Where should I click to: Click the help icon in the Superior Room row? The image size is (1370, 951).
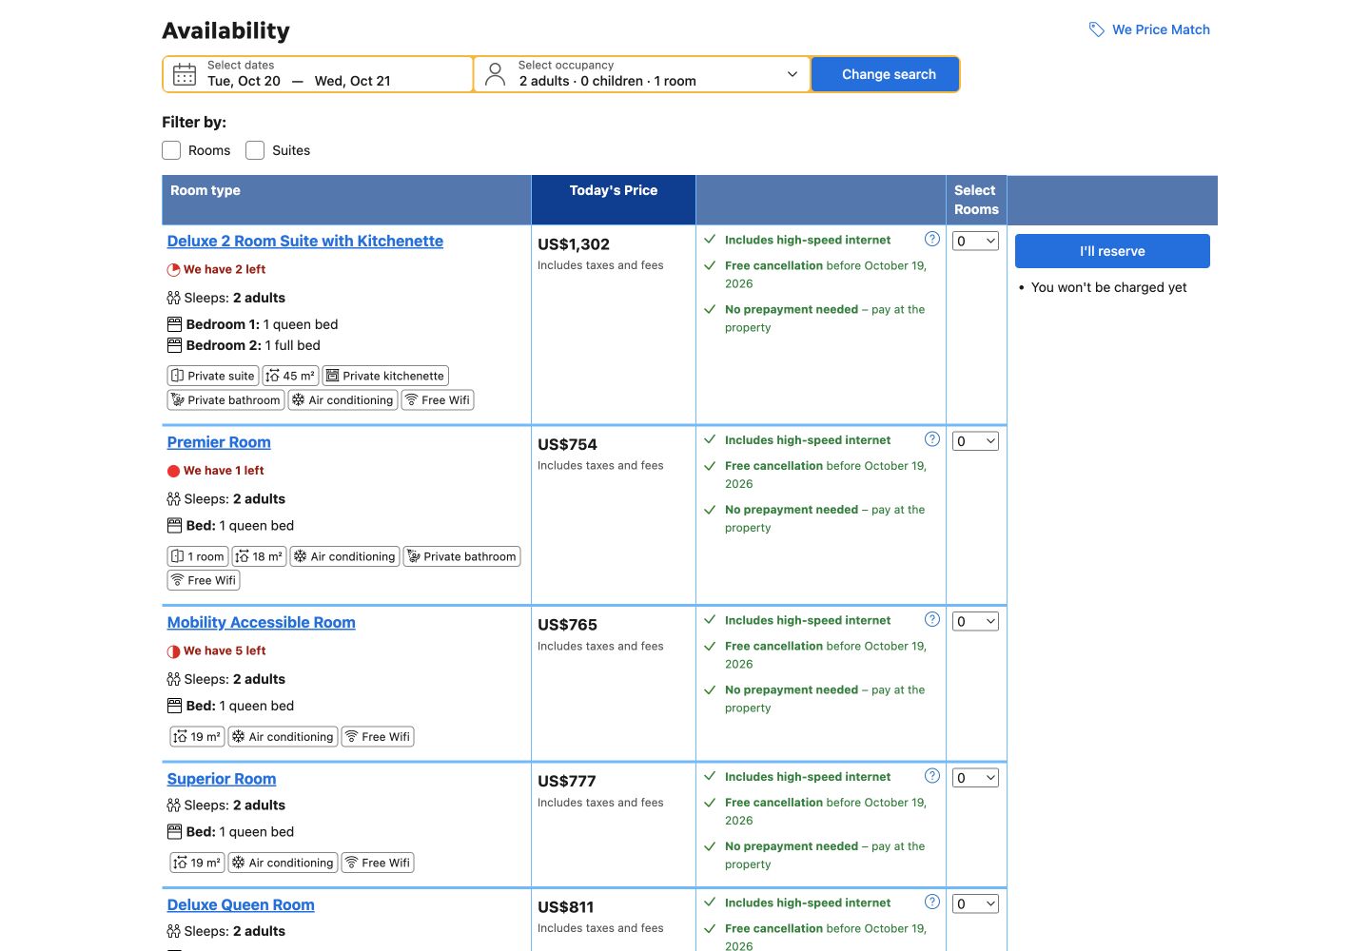[932, 776]
